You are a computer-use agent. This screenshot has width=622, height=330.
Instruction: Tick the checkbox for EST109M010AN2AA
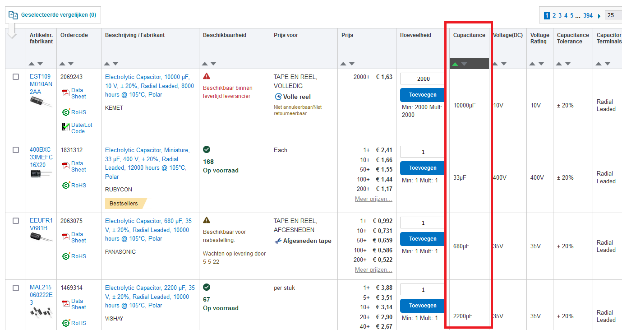pyautogui.click(x=16, y=77)
